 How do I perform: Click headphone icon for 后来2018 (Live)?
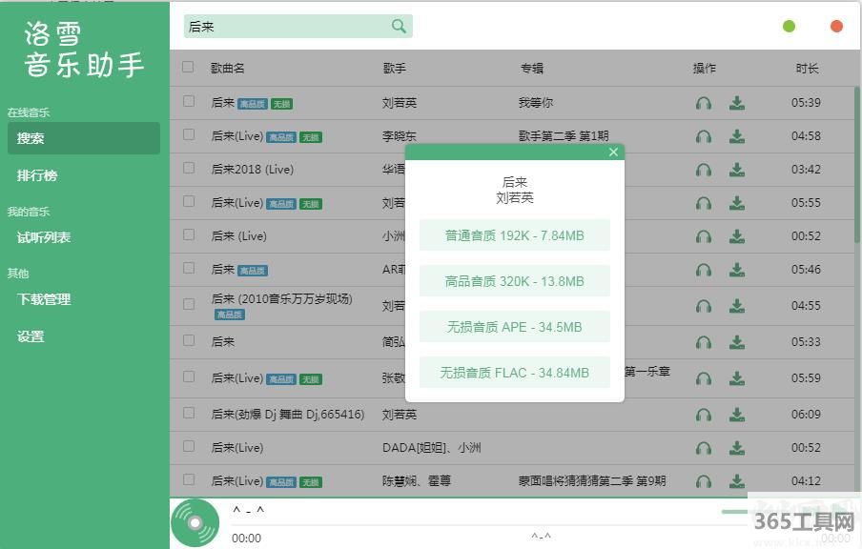click(x=704, y=170)
